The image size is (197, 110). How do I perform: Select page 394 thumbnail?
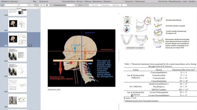(x=18, y=86)
